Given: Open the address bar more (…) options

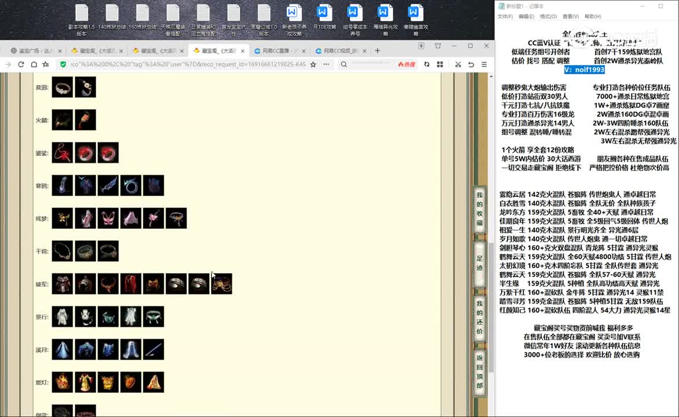Looking at the screenshot, I should click(326, 64).
